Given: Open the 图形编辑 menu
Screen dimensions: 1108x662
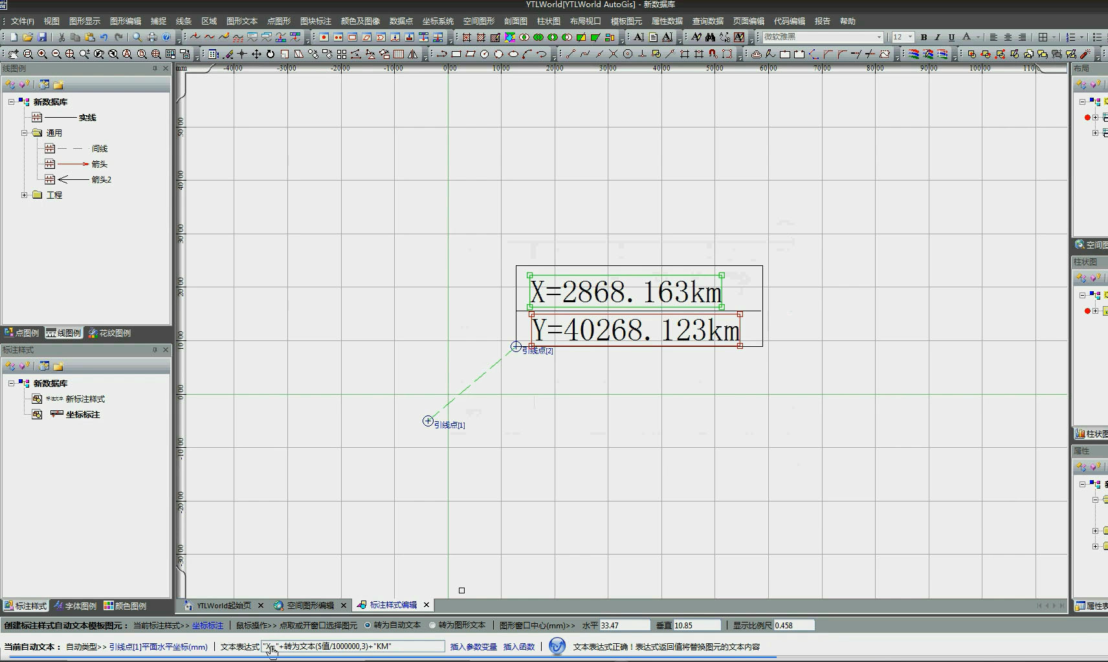Looking at the screenshot, I should (x=126, y=21).
